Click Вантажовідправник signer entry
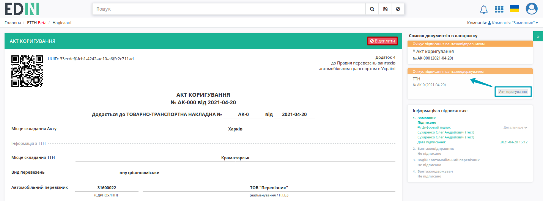Image resolution: width=543 pixels, height=201 pixels. coord(436,149)
